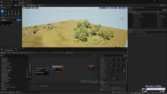Viewport: 167px width, 94px height.
Task: Expand the Rotation Min property
Action: 100,64
